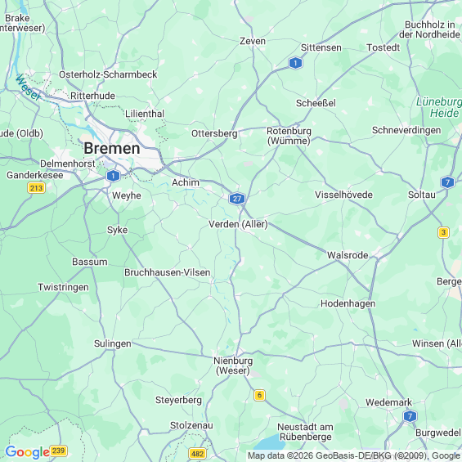The image size is (462, 462).
Task: Select the Bremen city label
Action: [112, 148]
